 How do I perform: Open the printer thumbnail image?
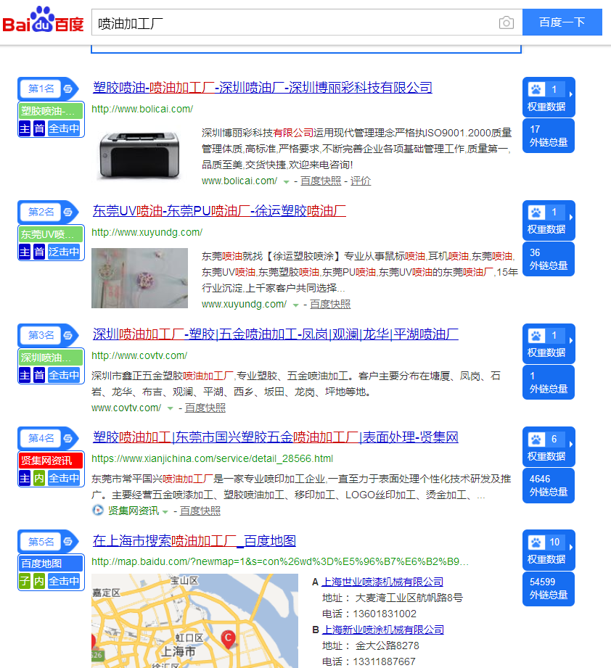[x=139, y=154]
